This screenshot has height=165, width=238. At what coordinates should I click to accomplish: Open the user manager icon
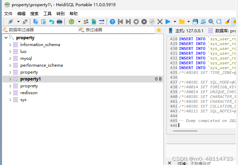(x=86, y=22)
